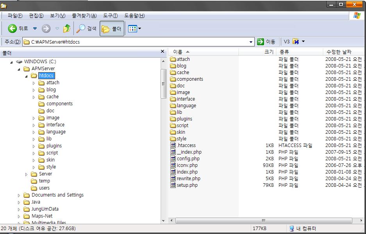Click scroll down arrow of folder tree

pyautogui.click(x=163, y=220)
